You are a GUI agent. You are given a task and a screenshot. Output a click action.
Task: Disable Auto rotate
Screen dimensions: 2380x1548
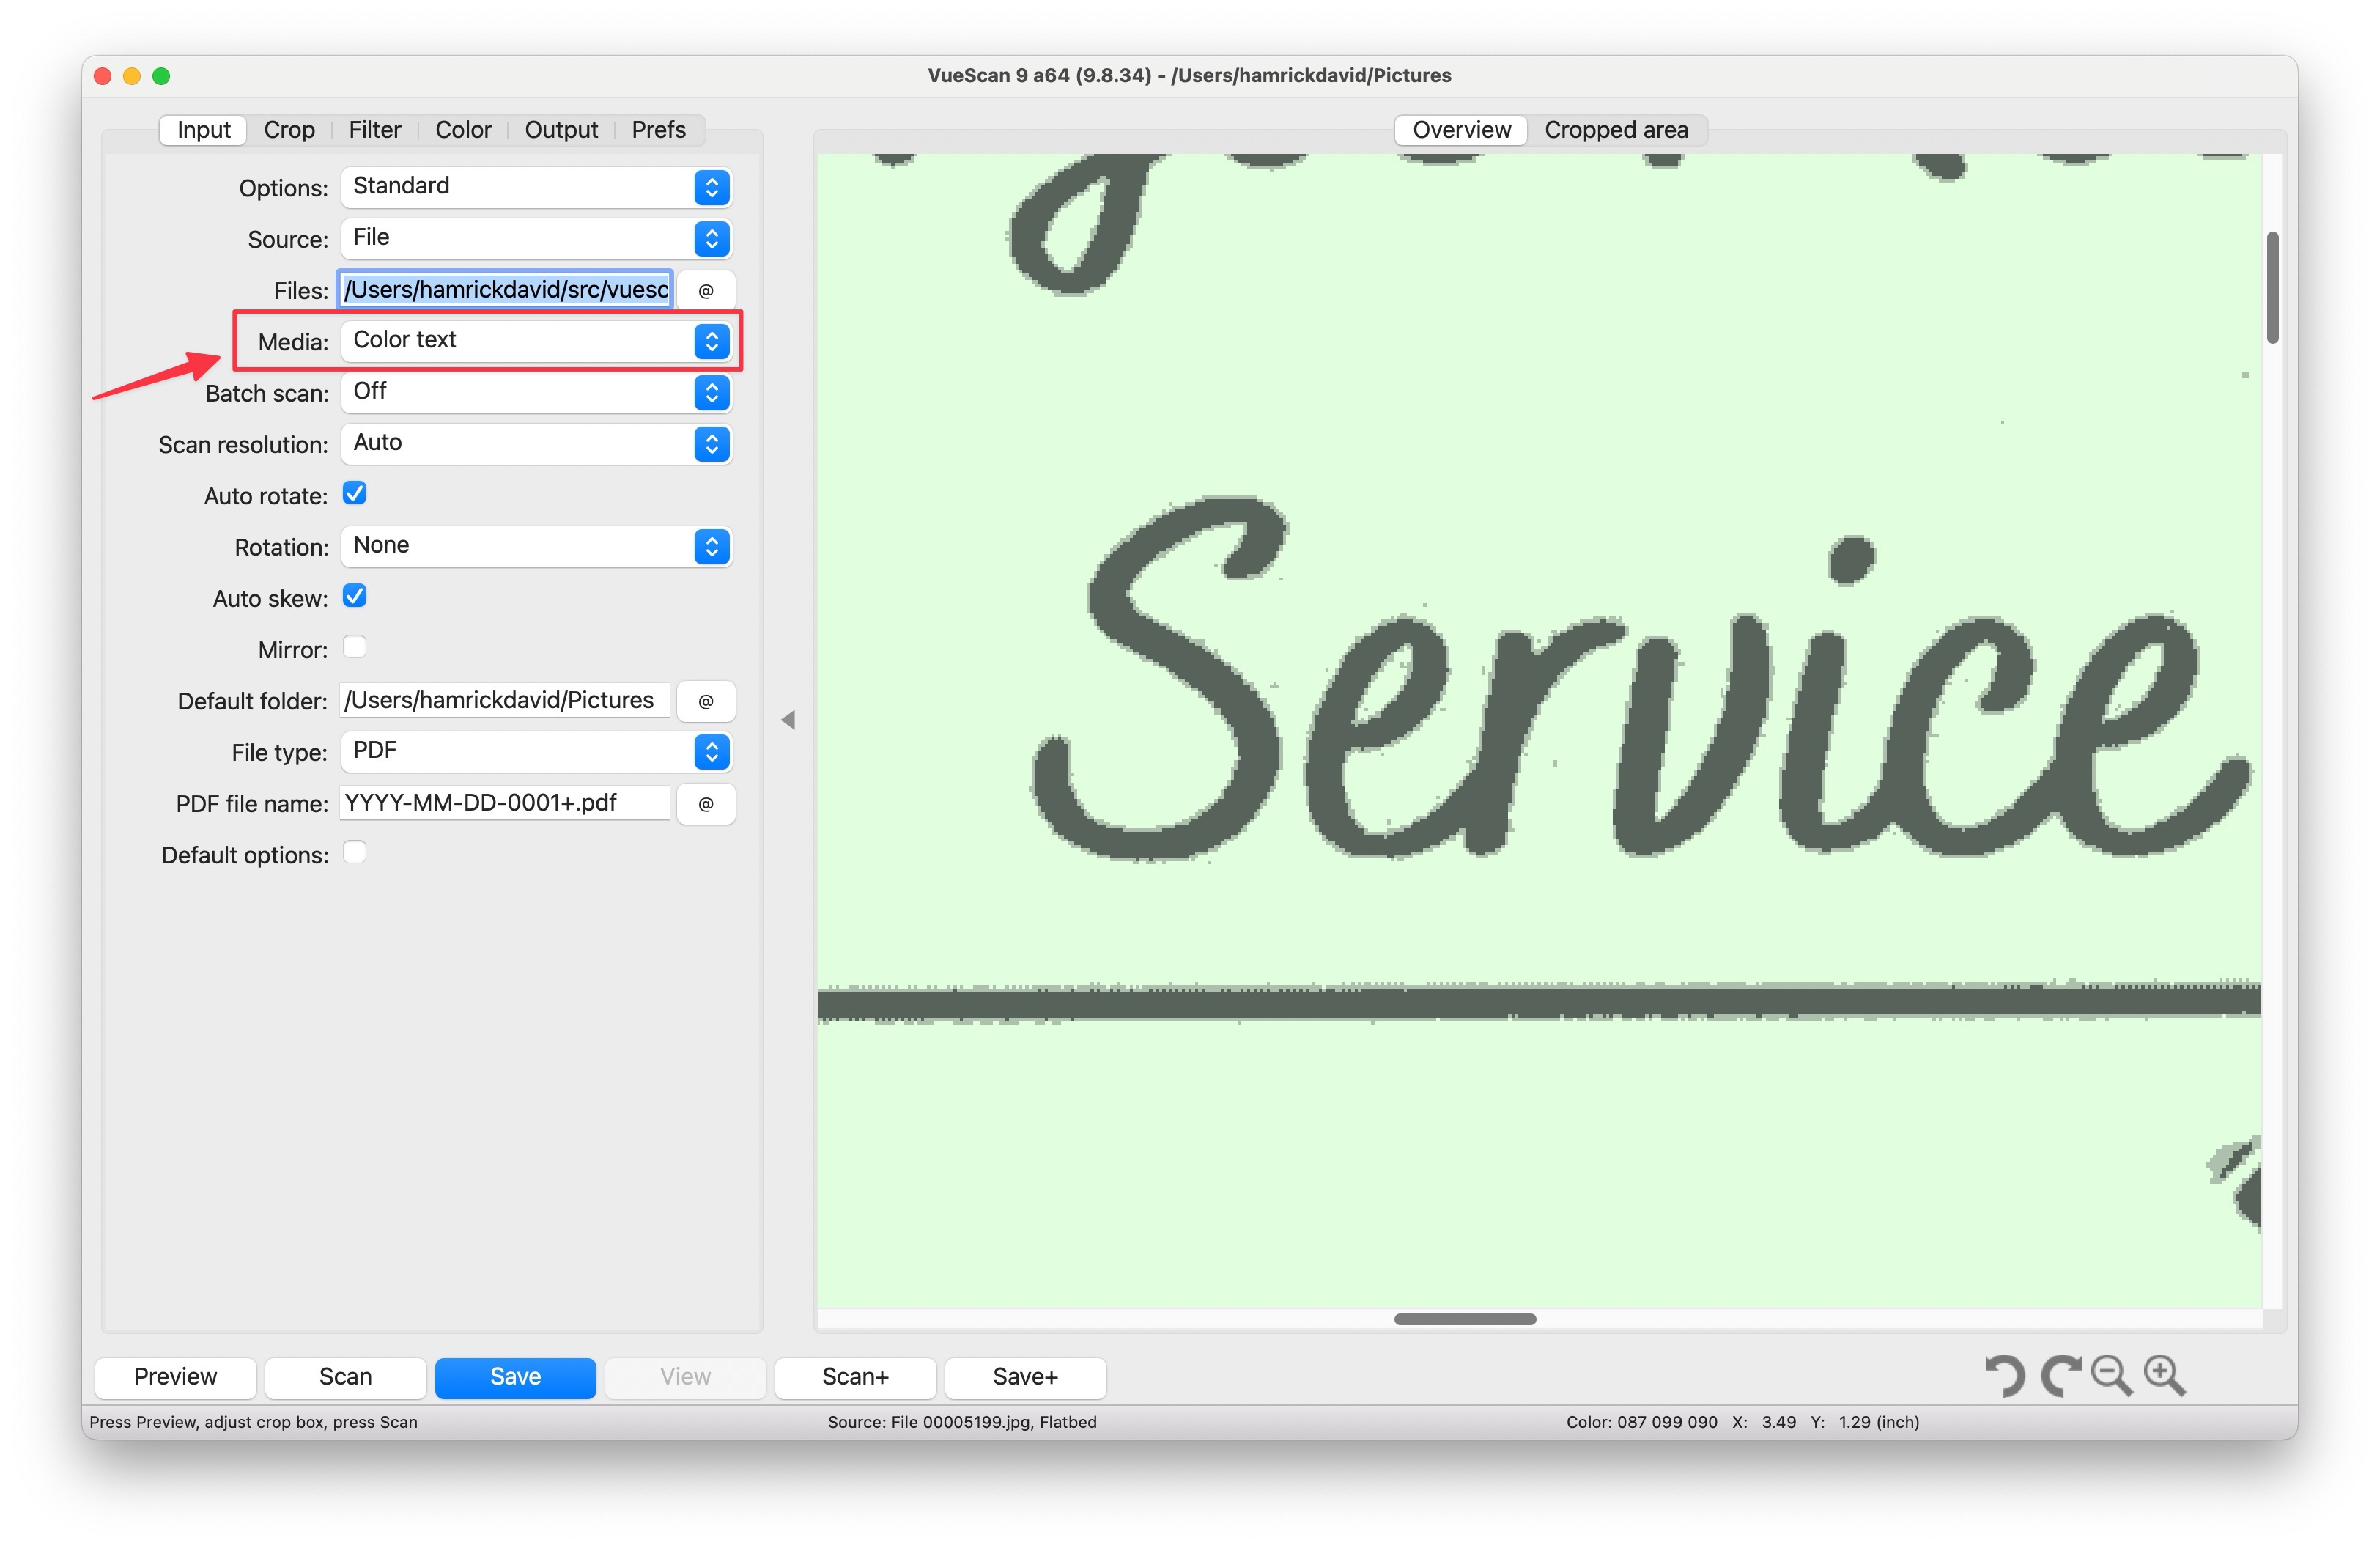(355, 493)
